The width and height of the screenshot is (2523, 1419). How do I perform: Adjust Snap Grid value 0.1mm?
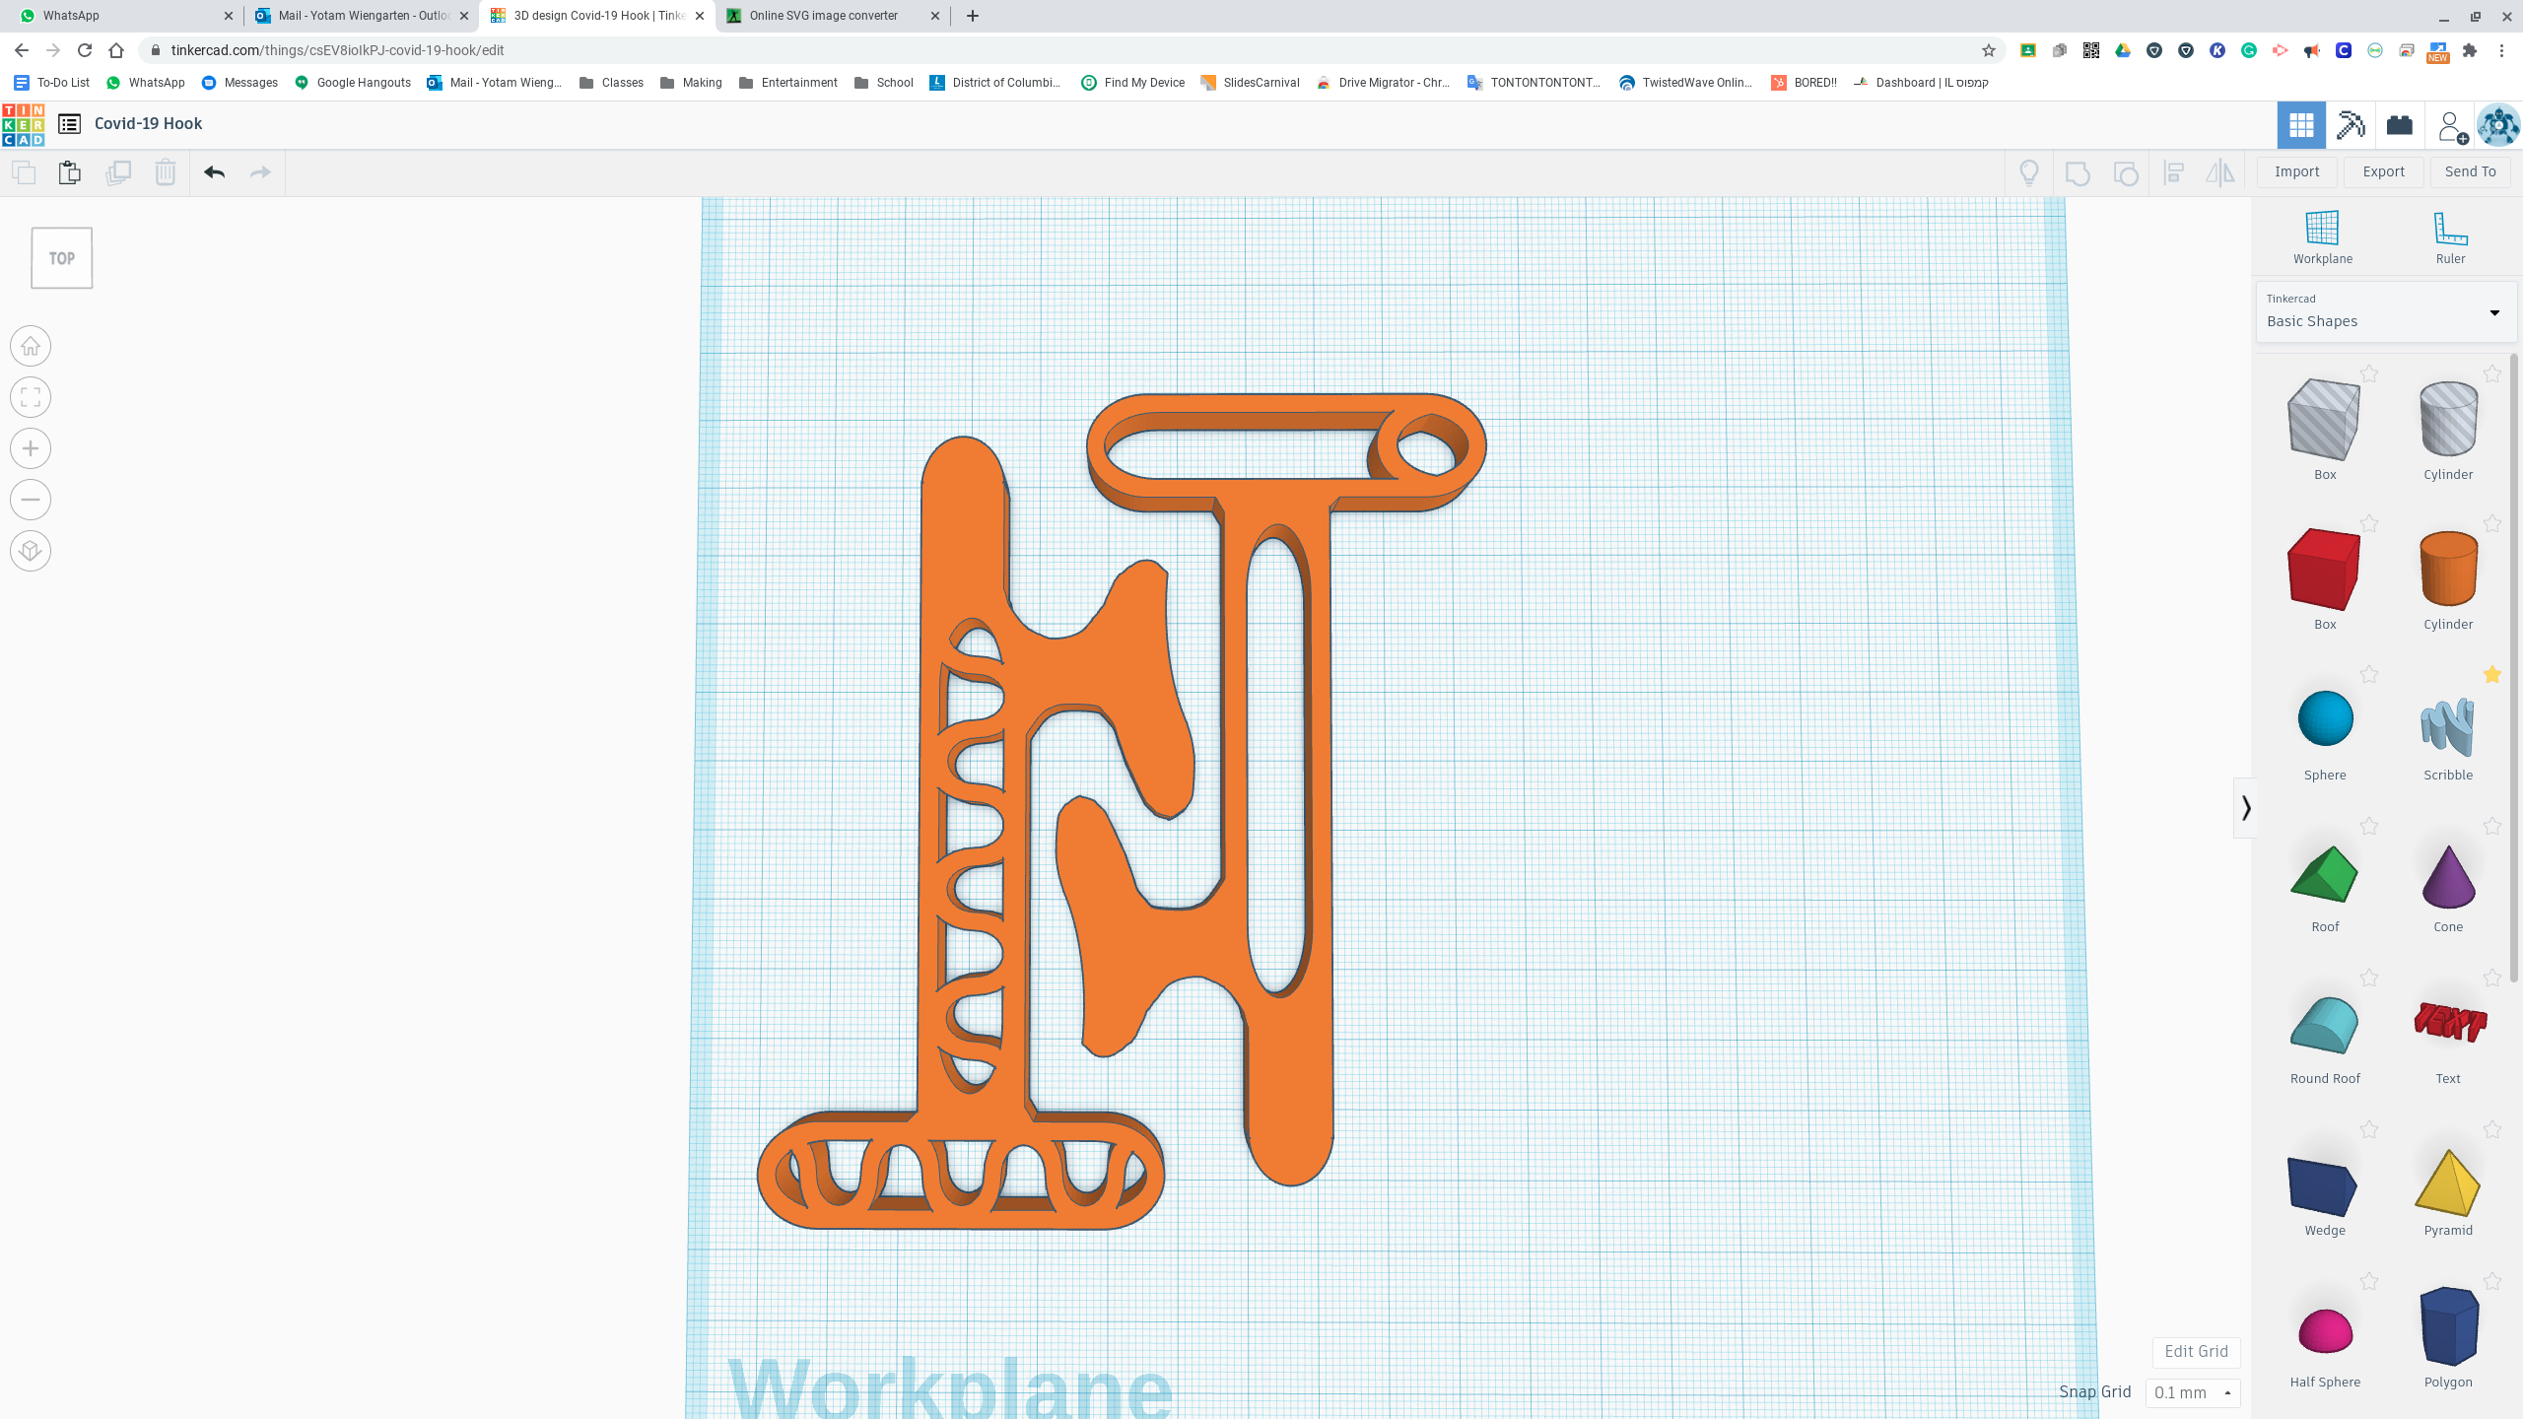point(2189,1391)
